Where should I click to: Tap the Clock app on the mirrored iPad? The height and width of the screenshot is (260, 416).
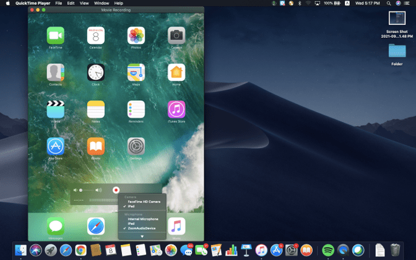(96, 72)
